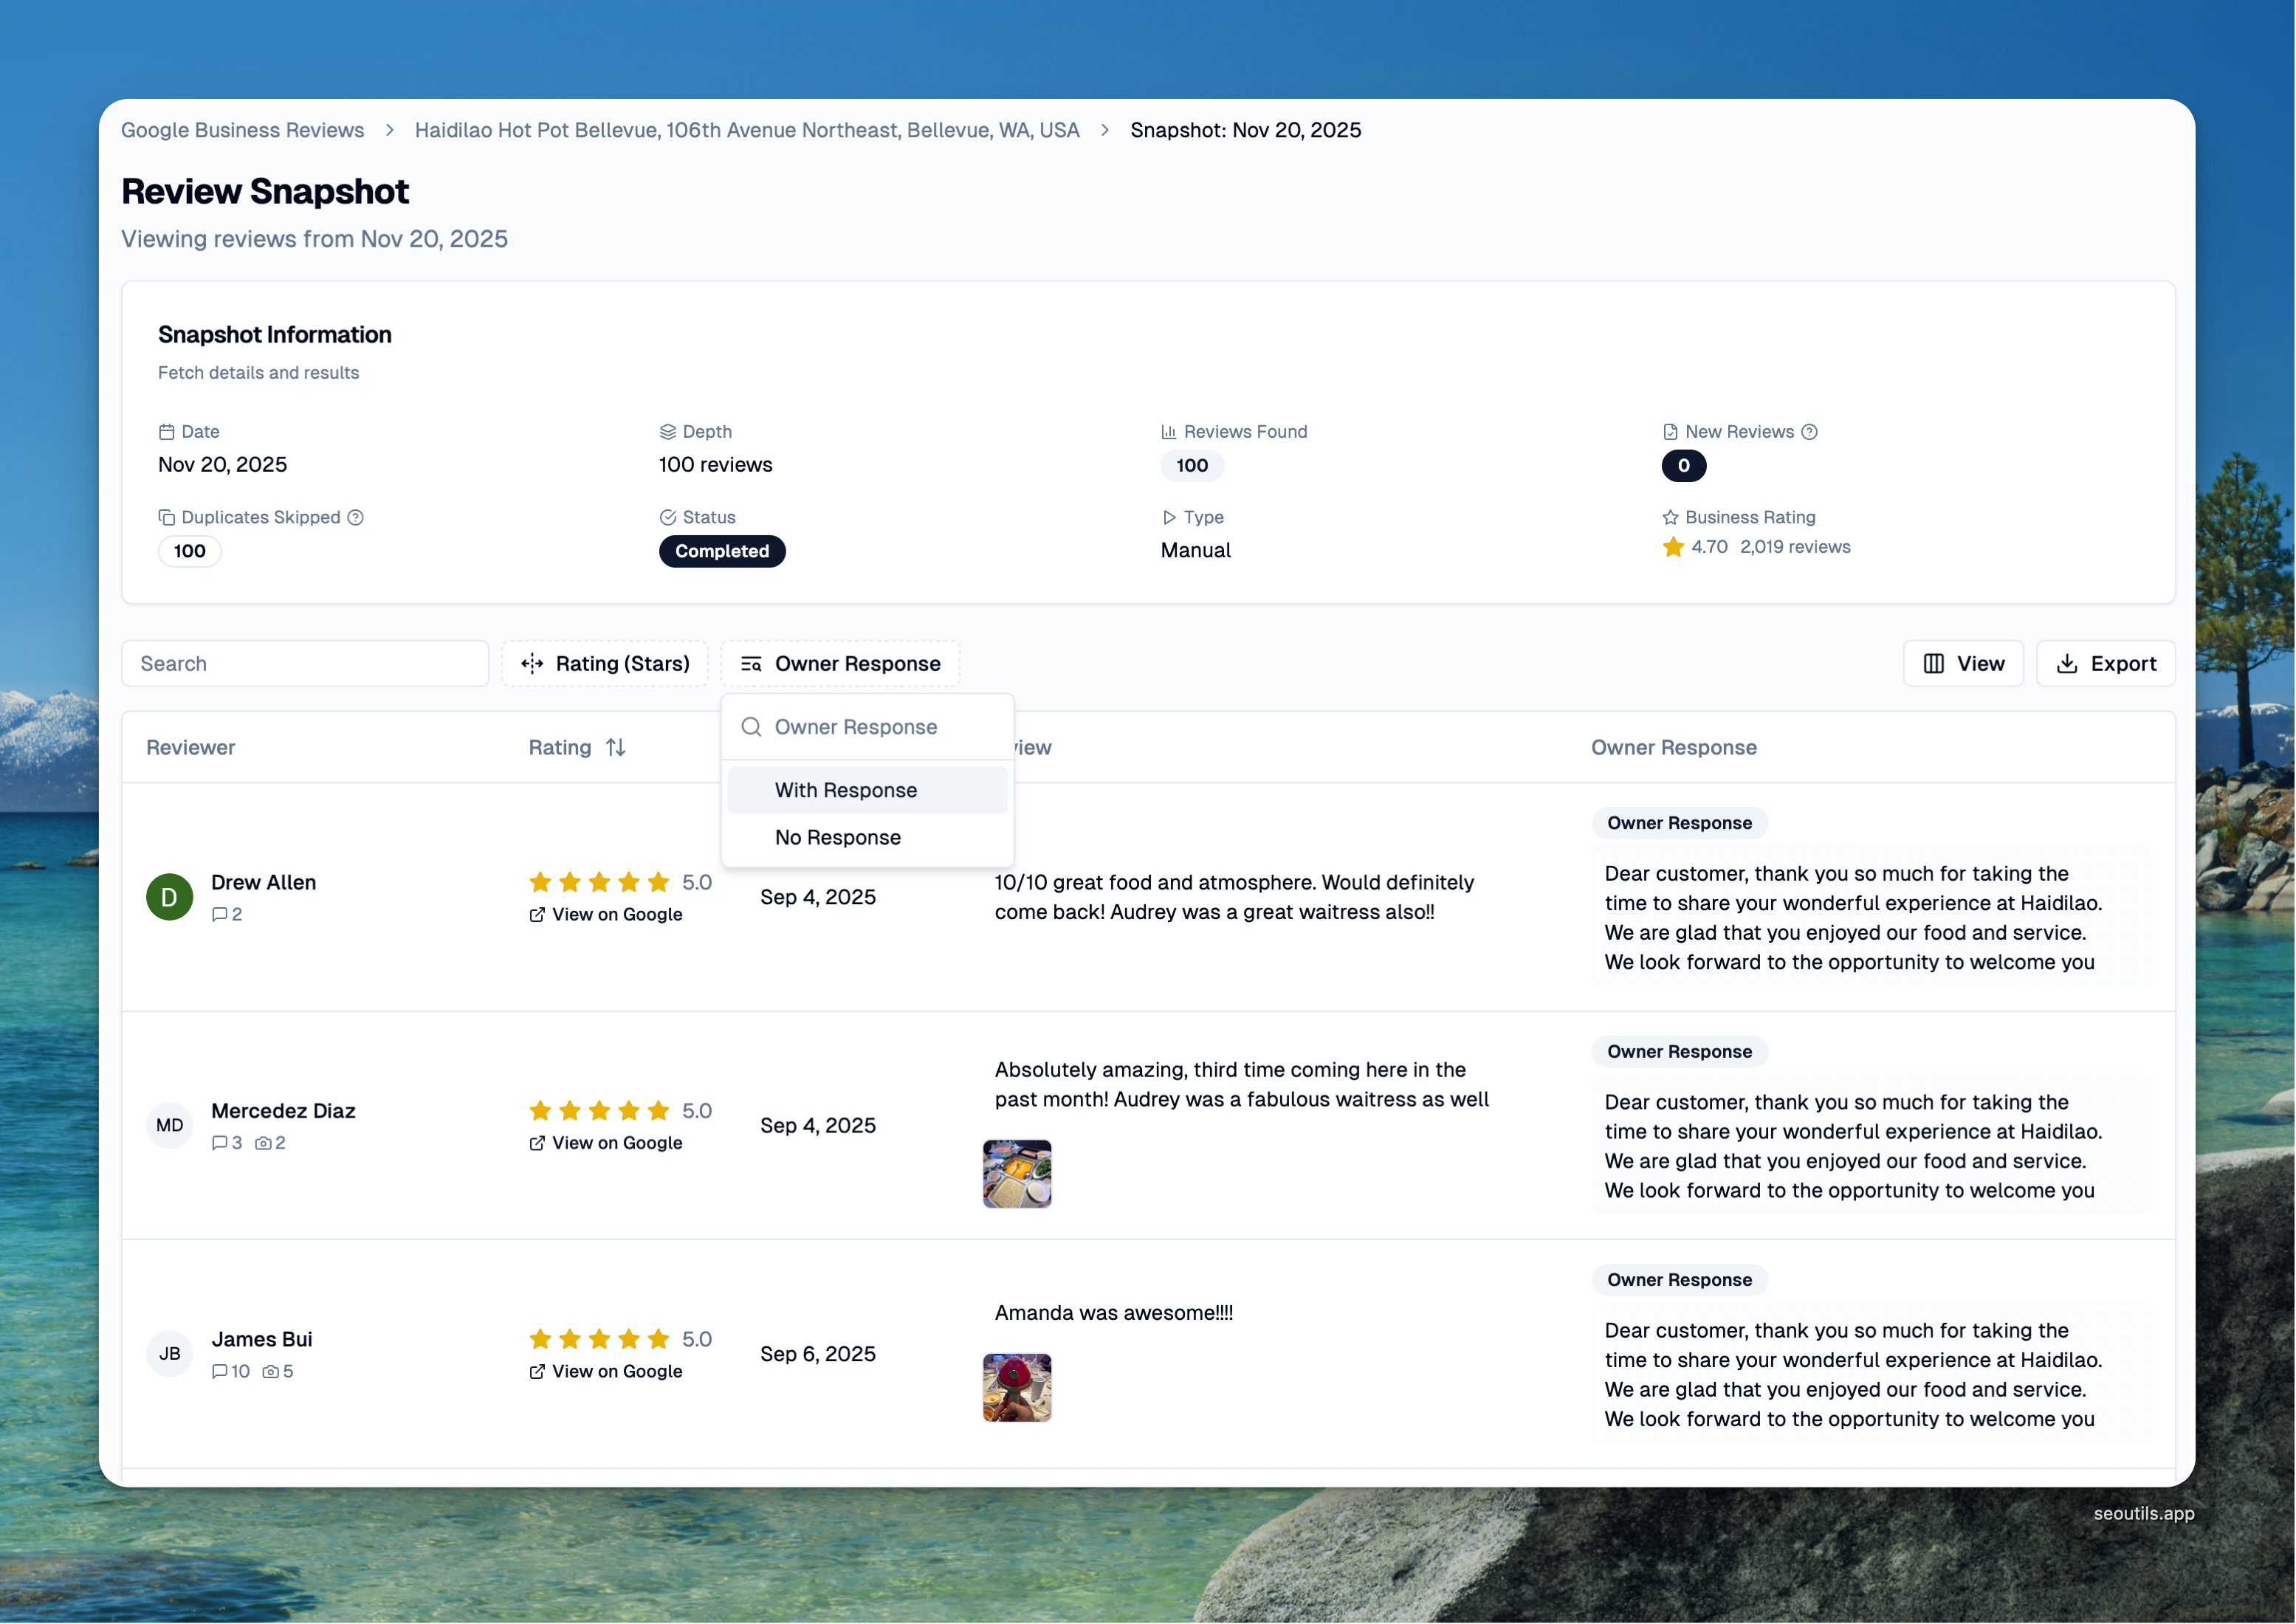Viewport: 2296px width, 1624px height.
Task: Open Google Business Reviews breadcrumb link
Action: click(242, 130)
